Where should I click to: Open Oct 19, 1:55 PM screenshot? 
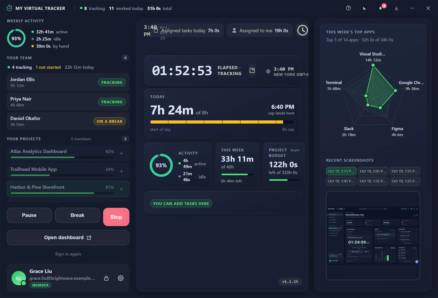pyautogui.click(x=405, y=171)
